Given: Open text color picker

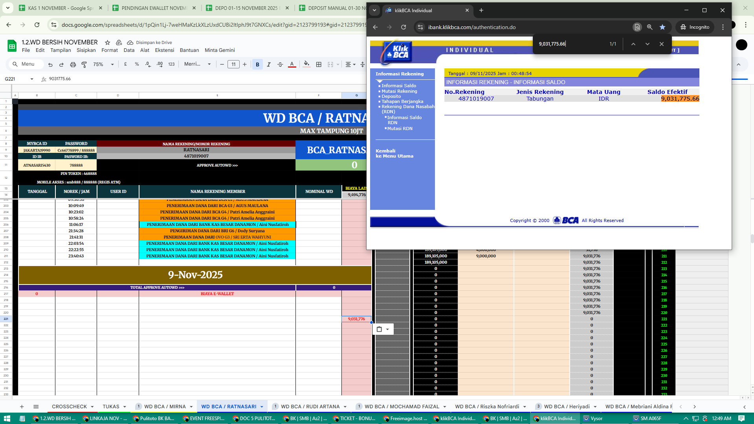Looking at the screenshot, I should (x=292, y=64).
